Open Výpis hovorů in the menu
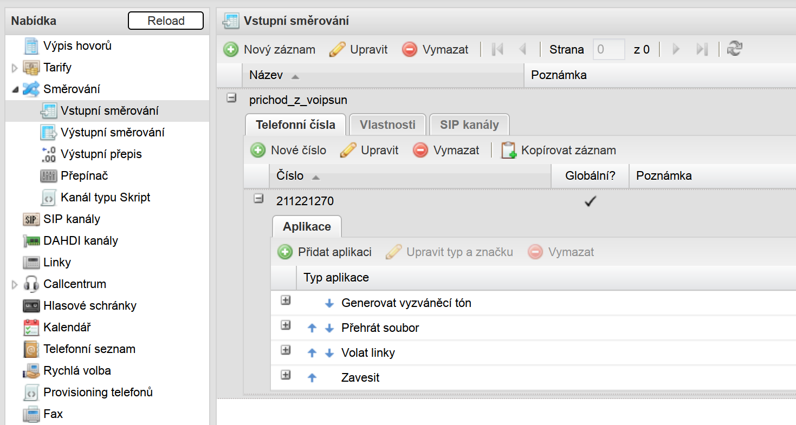Viewport: 796px width, 425px height. coord(77,46)
